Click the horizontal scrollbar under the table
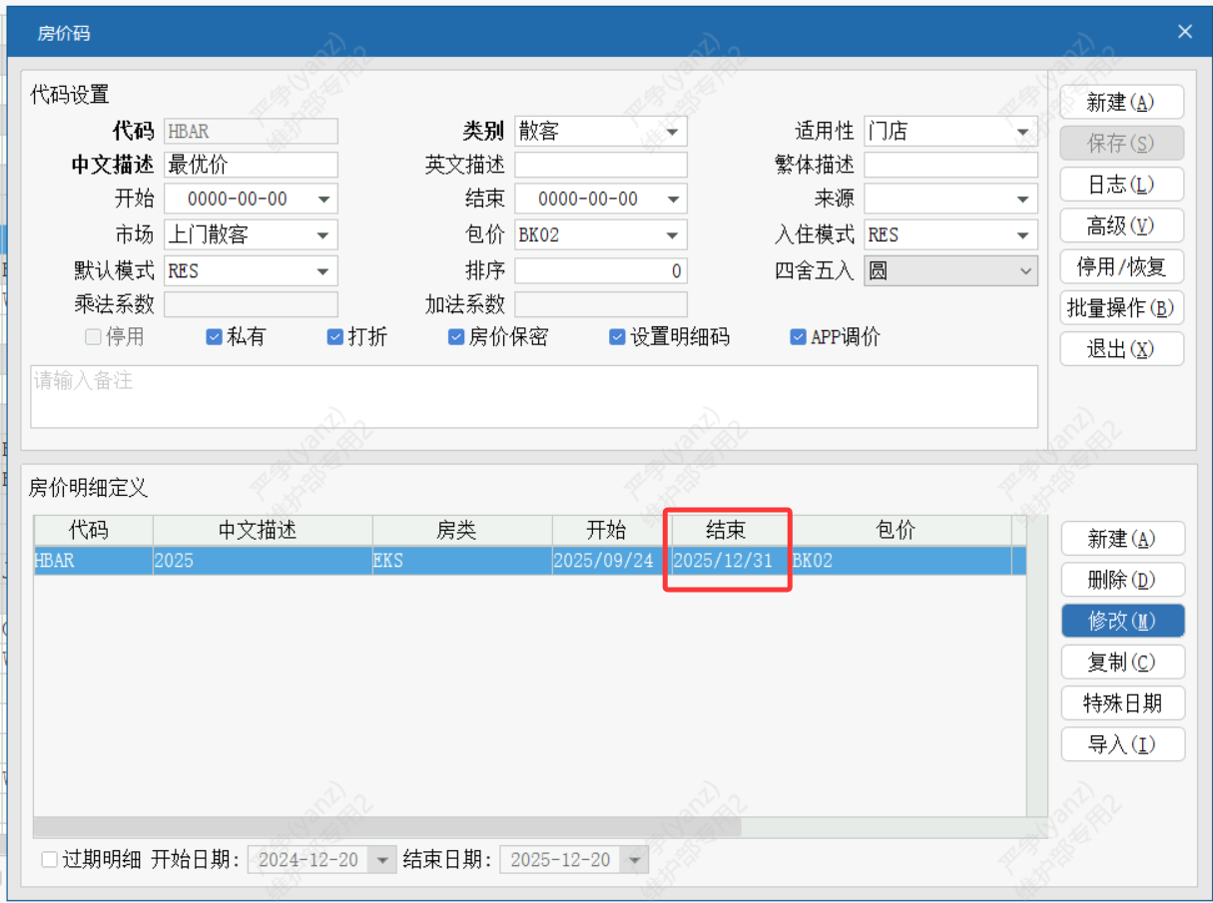The height and width of the screenshot is (903, 1213). [x=387, y=827]
